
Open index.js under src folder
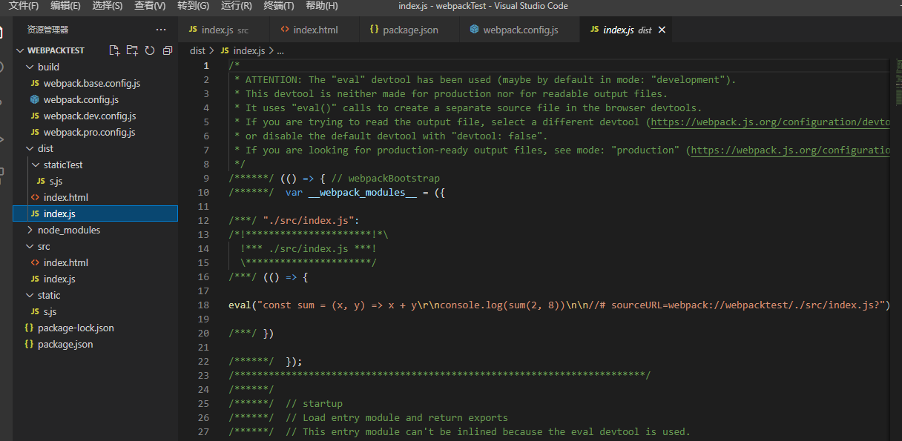[95, 279]
